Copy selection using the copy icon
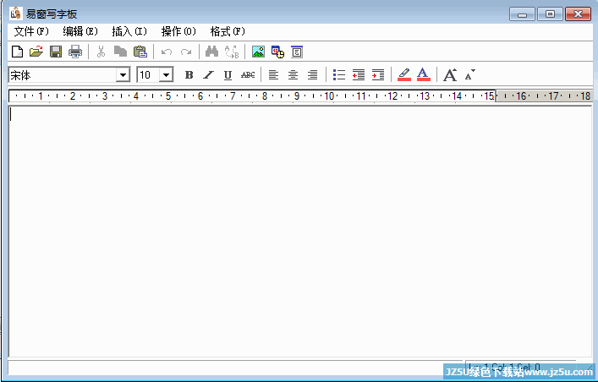The height and width of the screenshot is (382, 598). [120, 52]
